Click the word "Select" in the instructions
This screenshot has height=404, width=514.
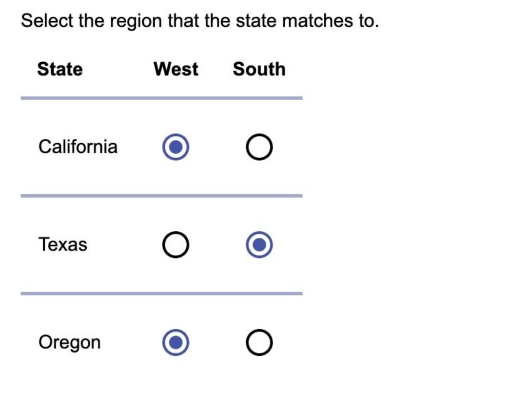point(47,21)
